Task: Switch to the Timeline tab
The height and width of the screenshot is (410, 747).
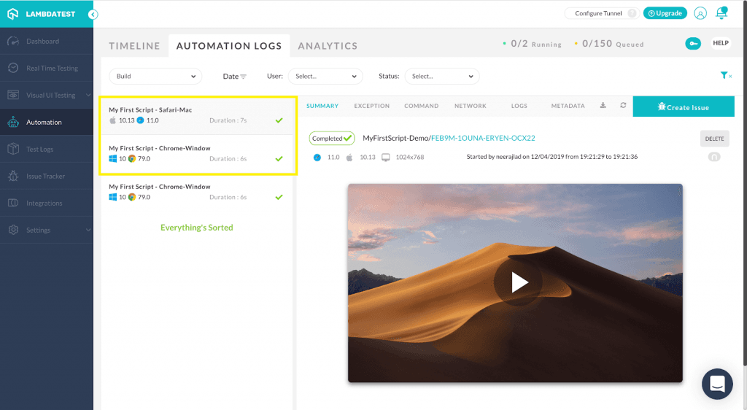Action: (x=134, y=46)
